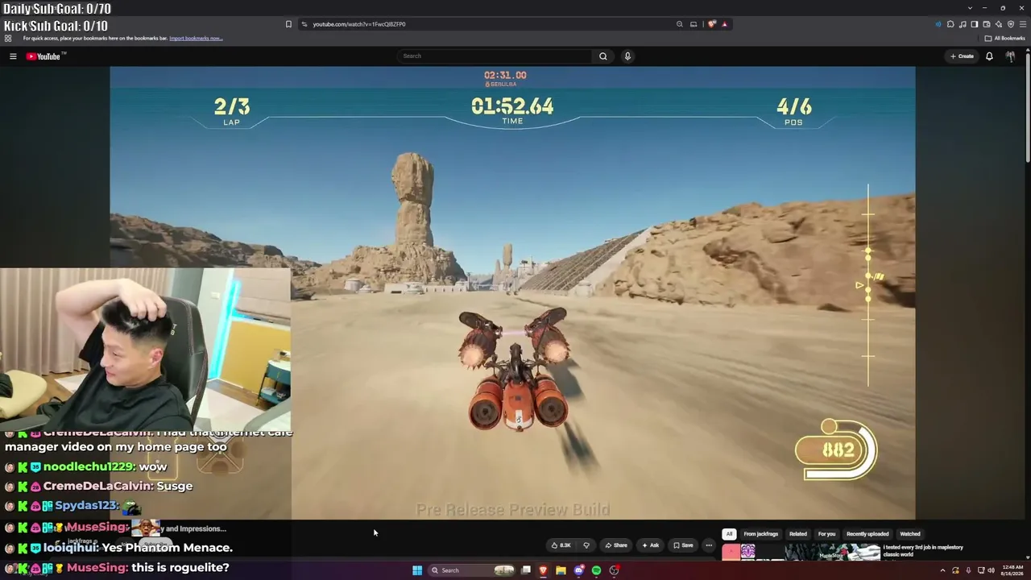Click the Import bookmarks now link
1031x580 pixels.
coord(196,38)
